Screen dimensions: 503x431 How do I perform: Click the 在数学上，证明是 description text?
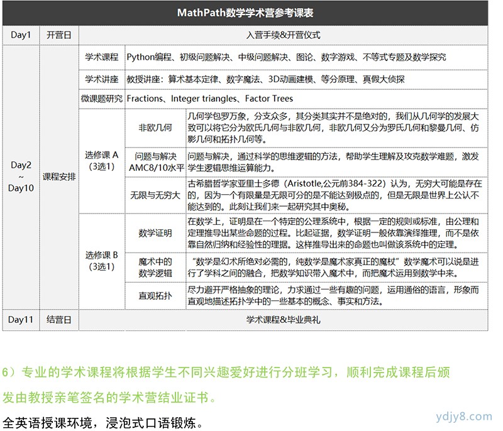pos(333,233)
